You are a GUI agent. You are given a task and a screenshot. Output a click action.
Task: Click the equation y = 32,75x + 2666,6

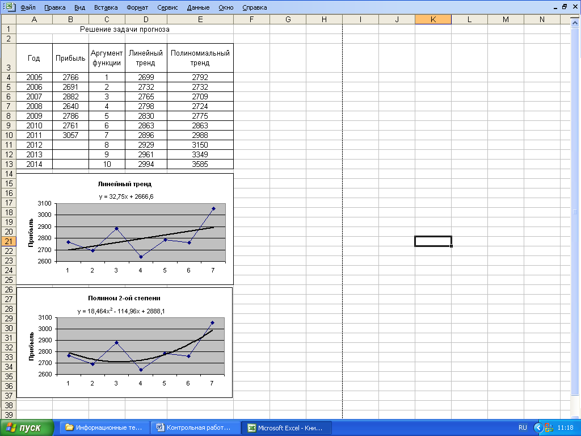[x=126, y=196]
